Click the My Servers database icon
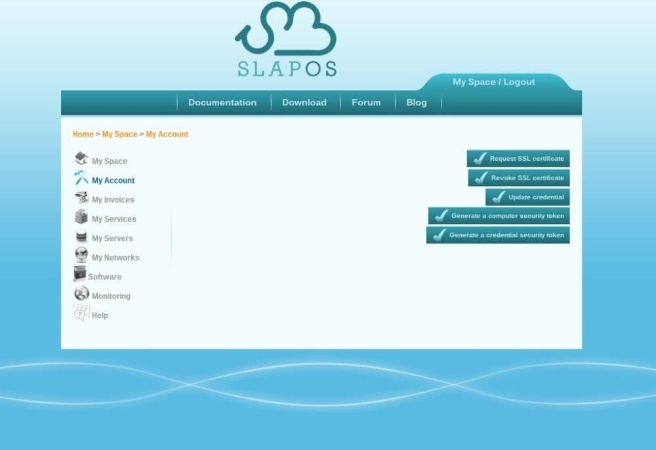The image size is (656, 450). coord(81,237)
